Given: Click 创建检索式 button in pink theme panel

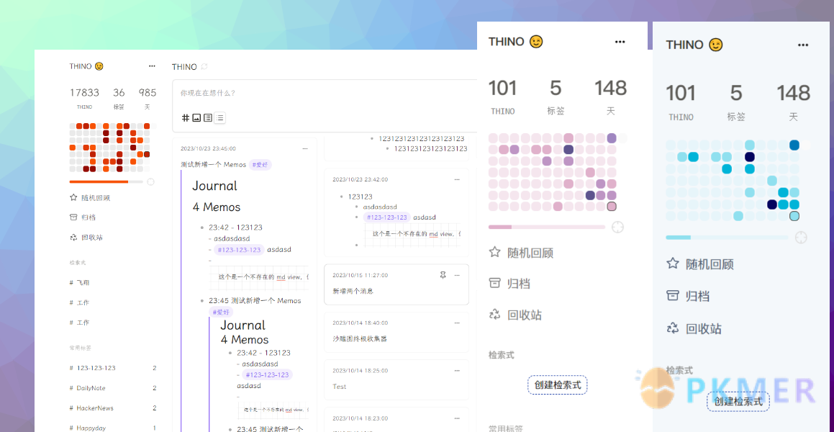Looking at the screenshot, I should coord(558,384).
